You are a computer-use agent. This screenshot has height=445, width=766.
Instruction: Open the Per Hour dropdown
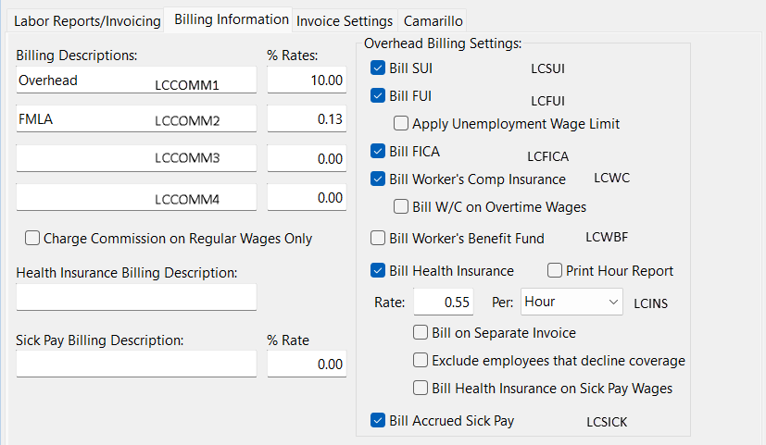pyautogui.click(x=572, y=302)
